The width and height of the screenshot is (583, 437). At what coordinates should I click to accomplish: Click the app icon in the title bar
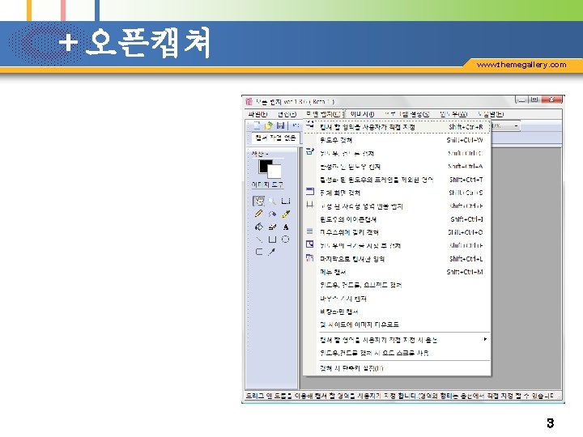pos(249,101)
